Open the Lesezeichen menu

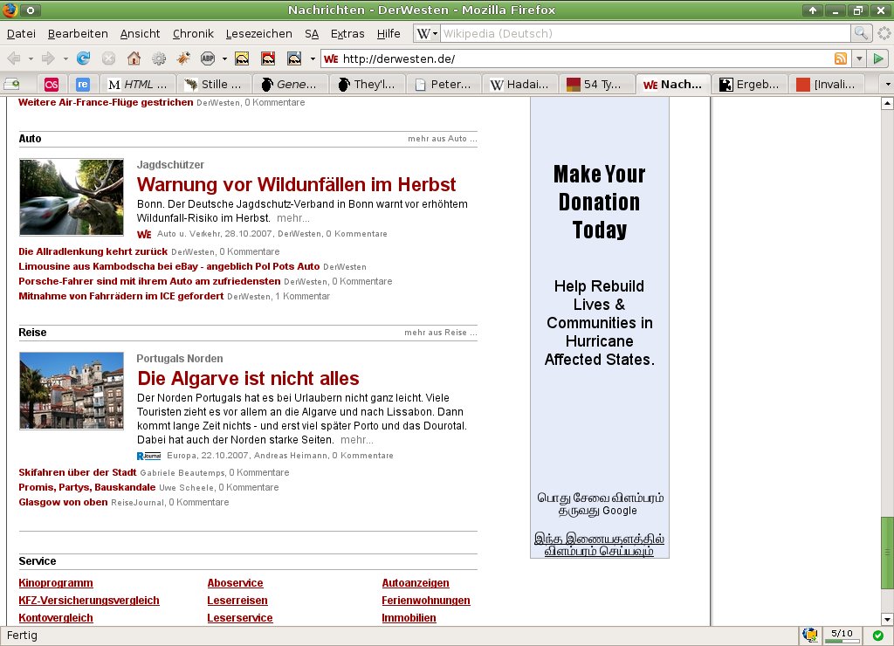258,34
